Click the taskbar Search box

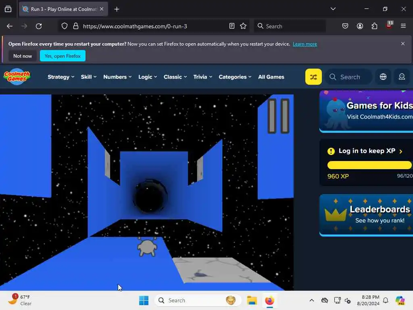pyautogui.click(x=198, y=300)
